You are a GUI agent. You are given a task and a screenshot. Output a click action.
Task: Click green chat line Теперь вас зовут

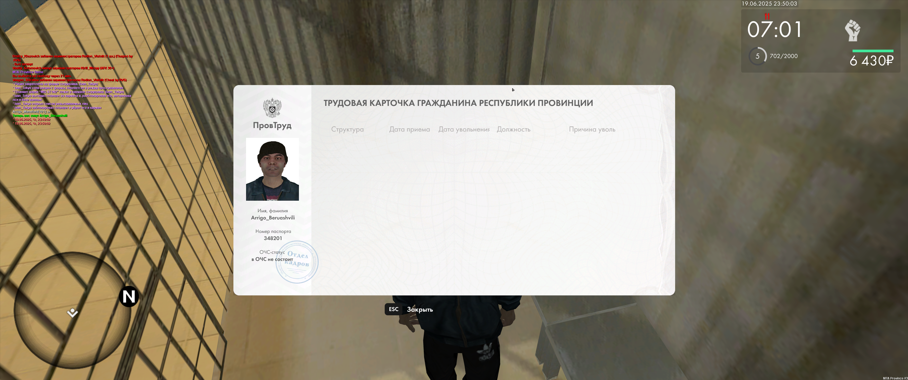coord(40,116)
